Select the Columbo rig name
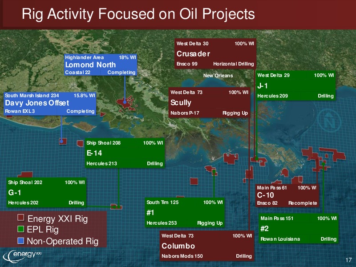The width and height of the screenshot is (356, 267). pyautogui.click(x=178, y=246)
